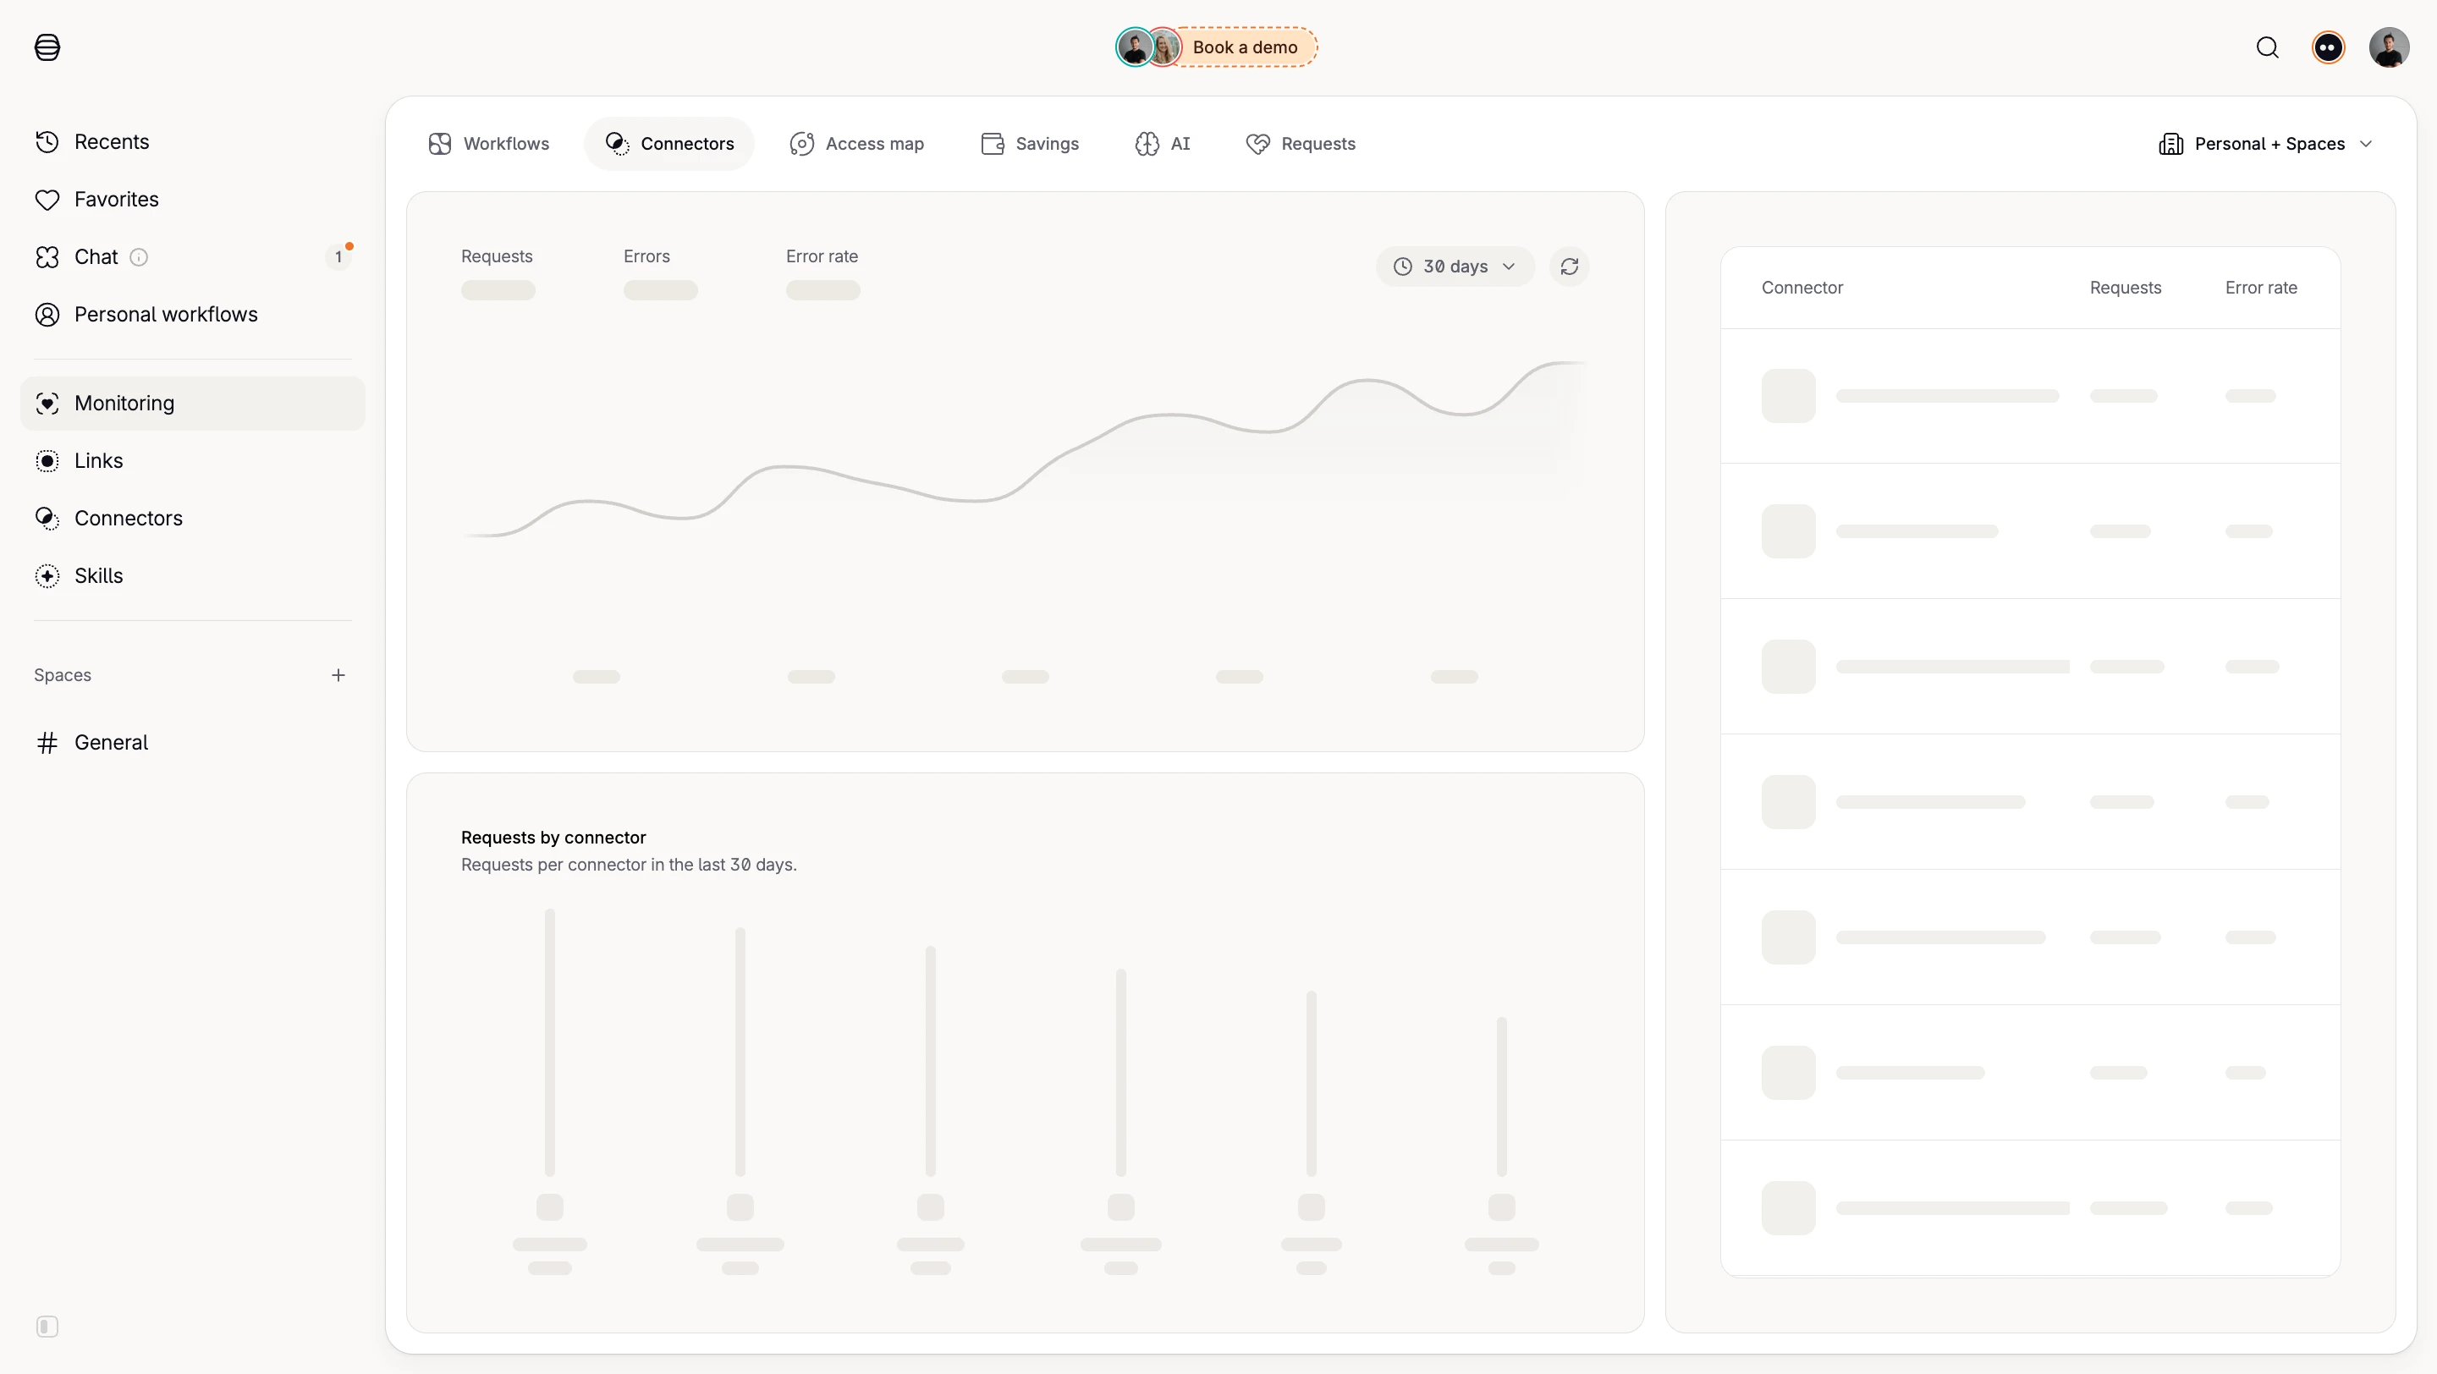Viewport: 2437px width, 1374px height.
Task: Click the Requests metric label in chart
Action: click(497, 256)
